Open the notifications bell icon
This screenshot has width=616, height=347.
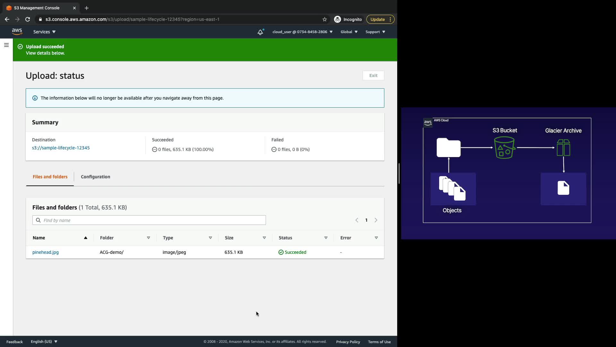(260, 32)
